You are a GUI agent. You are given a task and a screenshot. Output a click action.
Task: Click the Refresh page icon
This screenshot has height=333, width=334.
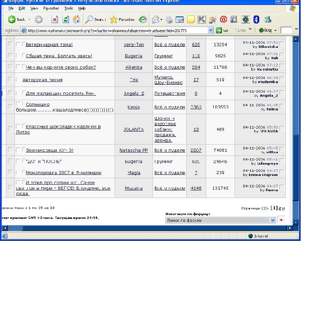coord(66,19)
